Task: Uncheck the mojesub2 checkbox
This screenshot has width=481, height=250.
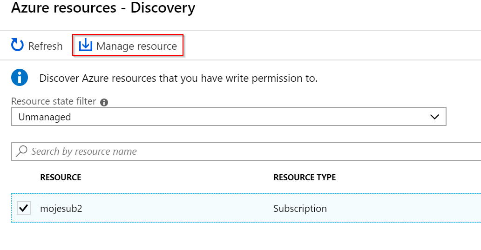Action: (24, 208)
